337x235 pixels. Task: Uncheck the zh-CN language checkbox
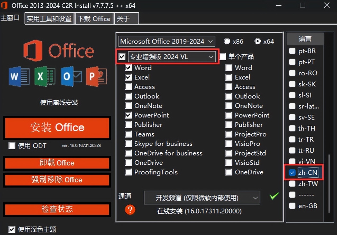pyautogui.click(x=292, y=173)
